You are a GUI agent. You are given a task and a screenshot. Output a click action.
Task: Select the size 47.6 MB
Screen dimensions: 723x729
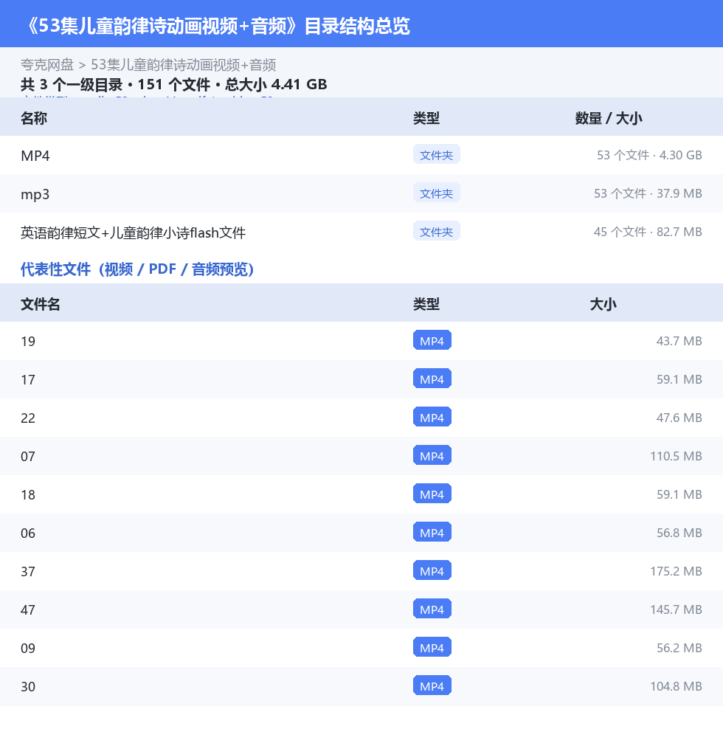pos(679,418)
